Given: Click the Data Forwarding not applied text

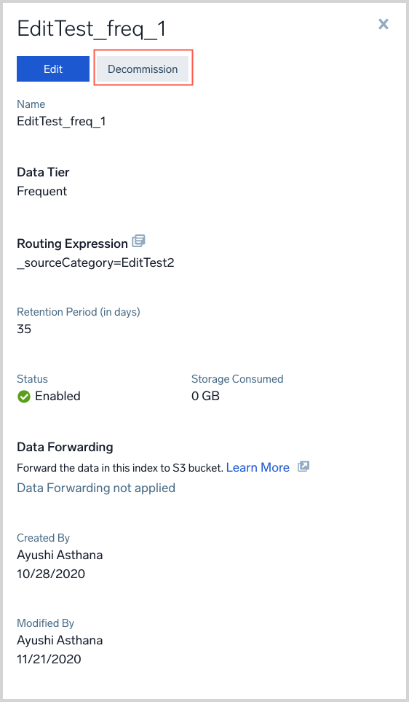Looking at the screenshot, I should coord(96,488).
